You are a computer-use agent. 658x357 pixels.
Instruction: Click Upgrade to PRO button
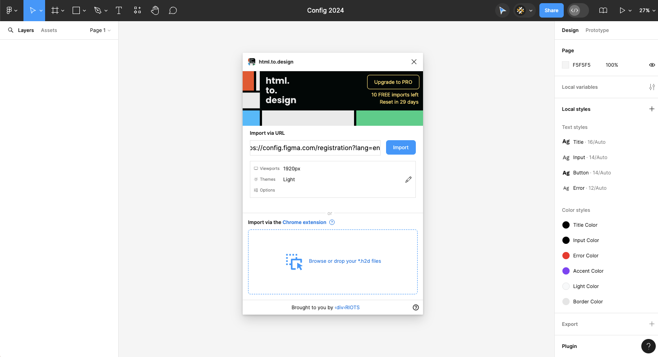[x=393, y=82]
